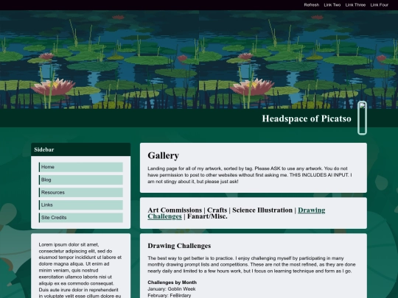Select the Art Commissions gallery category
398x298 pixels.
point(175,210)
